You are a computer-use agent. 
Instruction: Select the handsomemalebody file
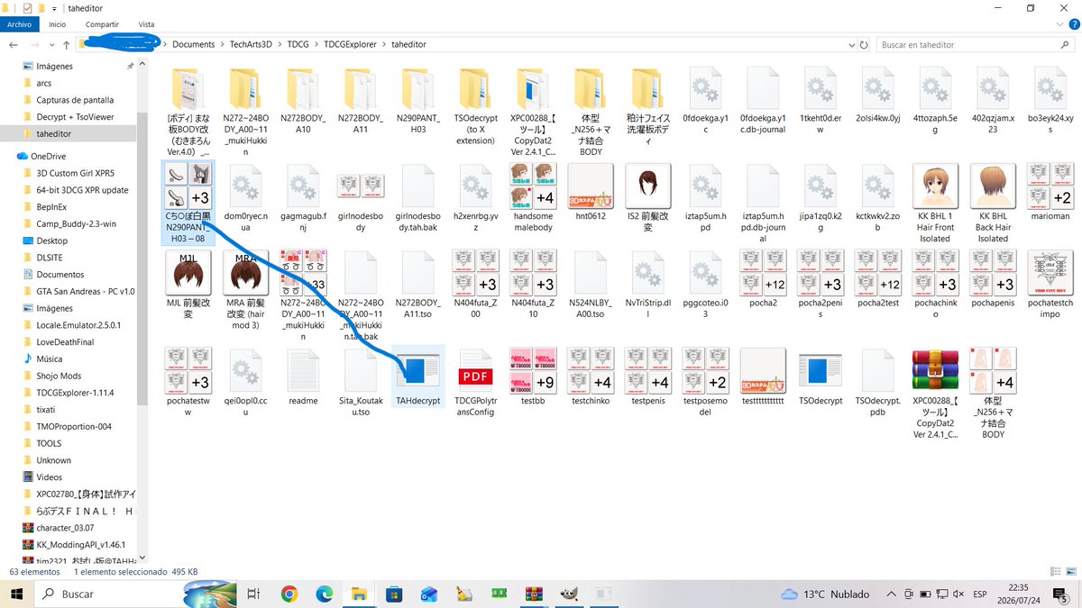(533, 198)
